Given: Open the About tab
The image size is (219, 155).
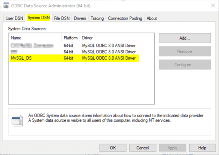Looking at the screenshot, I should (152, 18).
